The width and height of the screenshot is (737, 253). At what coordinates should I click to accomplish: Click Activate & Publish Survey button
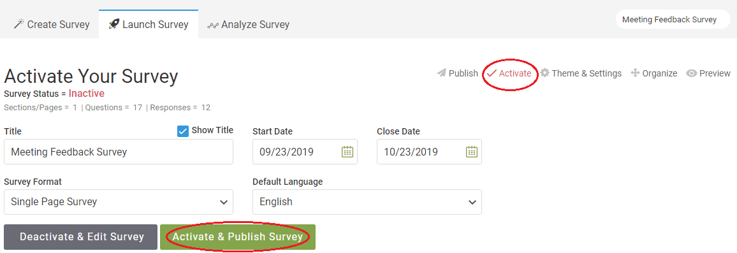(238, 236)
